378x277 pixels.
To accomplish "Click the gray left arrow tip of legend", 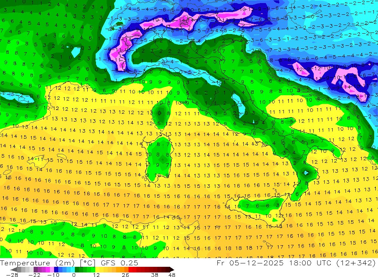I will click(14, 269).
